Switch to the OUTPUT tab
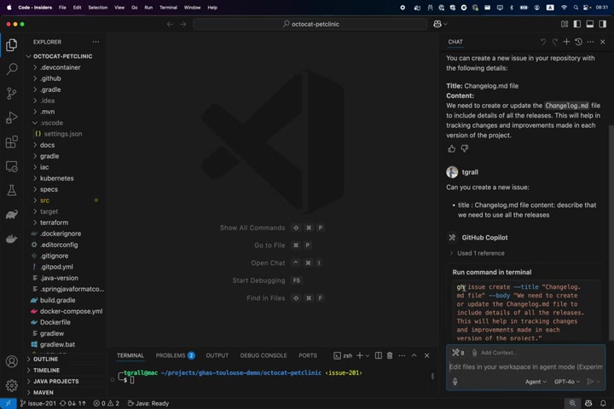 217,355
